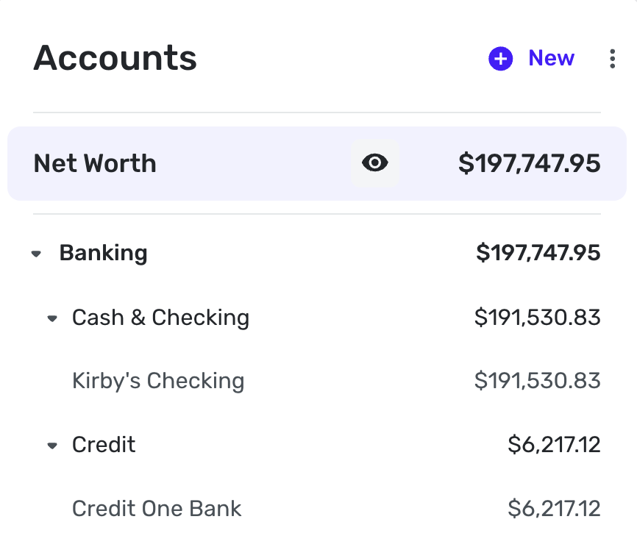Image resolution: width=637 pixels, height=547 pixels.
Task: Click the Cash & Checking subtotal amount
Action: [x=537, y=318]
